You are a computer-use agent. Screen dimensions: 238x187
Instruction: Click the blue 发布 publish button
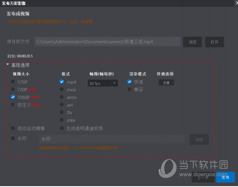click(226, 177)
